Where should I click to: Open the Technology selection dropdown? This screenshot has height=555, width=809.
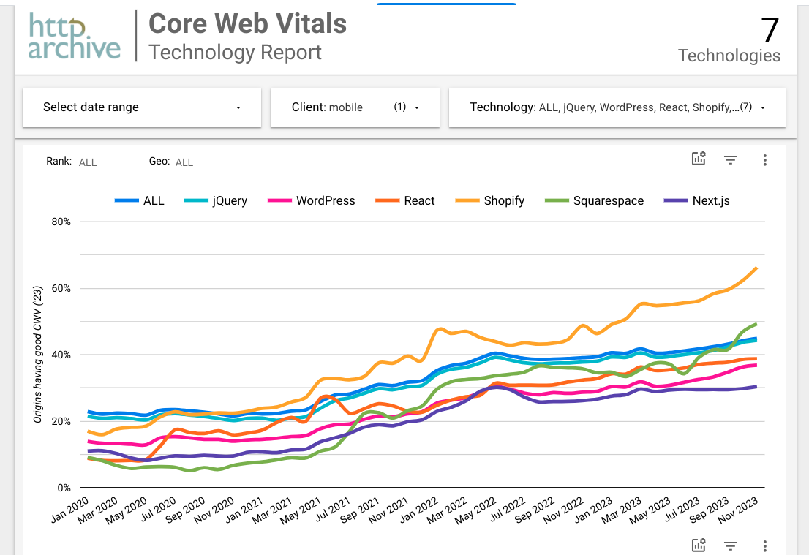point(617,107)
